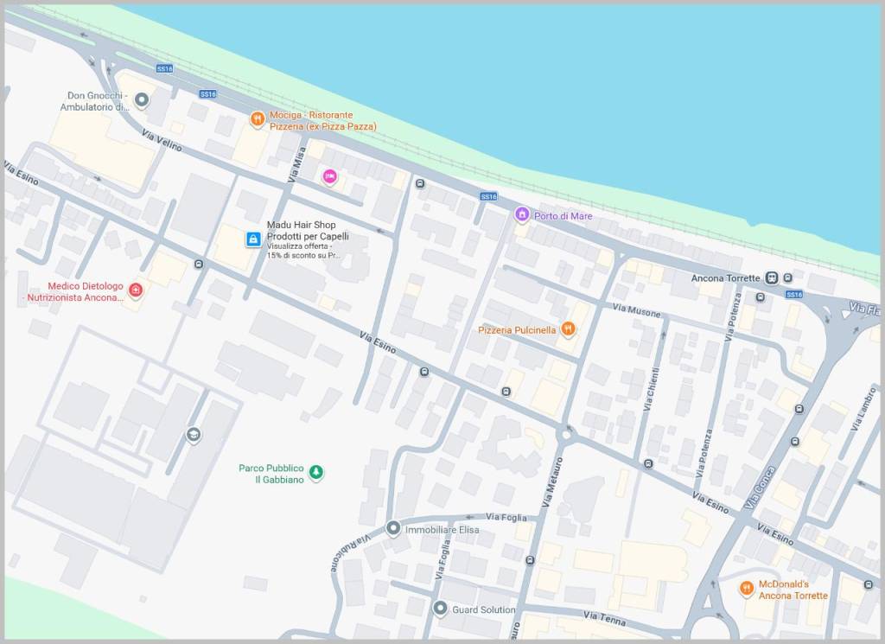Click the Ancona Torrette train station icon
Image resolution: width=885 pixels, height=644 pixels.
pyautogui.click(x=772, y=277)
